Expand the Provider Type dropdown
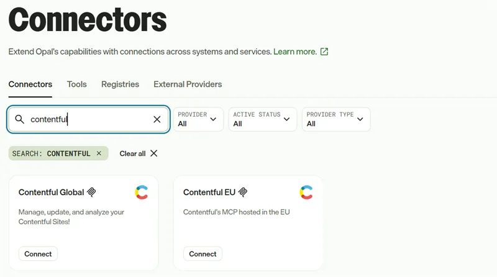Viewport: 497px width, 277px height. point(336,119)
